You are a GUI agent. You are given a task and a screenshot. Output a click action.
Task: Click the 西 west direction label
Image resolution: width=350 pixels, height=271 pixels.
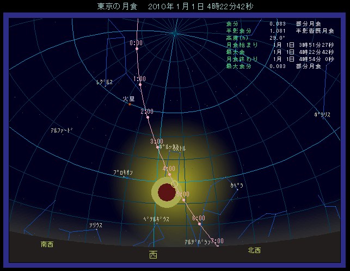[x=153, y=254]
